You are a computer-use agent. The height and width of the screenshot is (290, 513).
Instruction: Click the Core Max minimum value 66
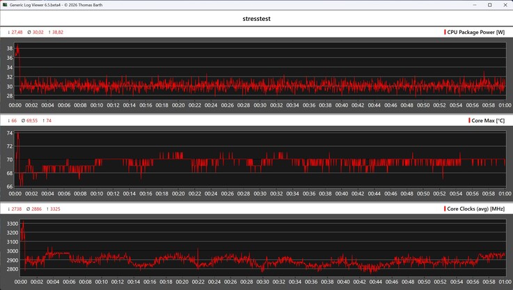(14, 120)
